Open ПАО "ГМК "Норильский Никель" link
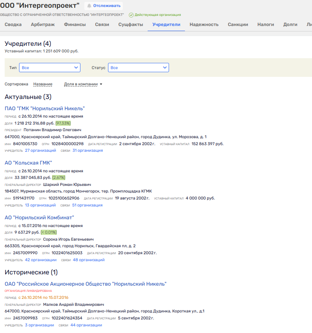 pyautogui.click(x=45, y=108)
